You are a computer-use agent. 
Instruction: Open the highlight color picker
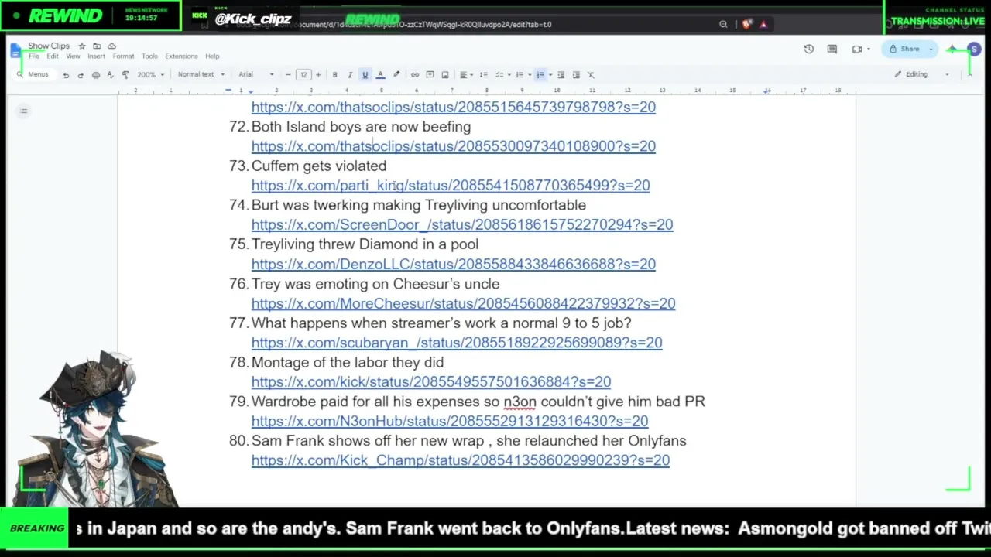coord(396,75)
